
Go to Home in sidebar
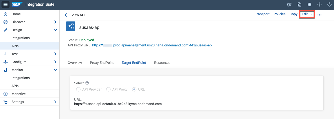(x=30, y=14)
